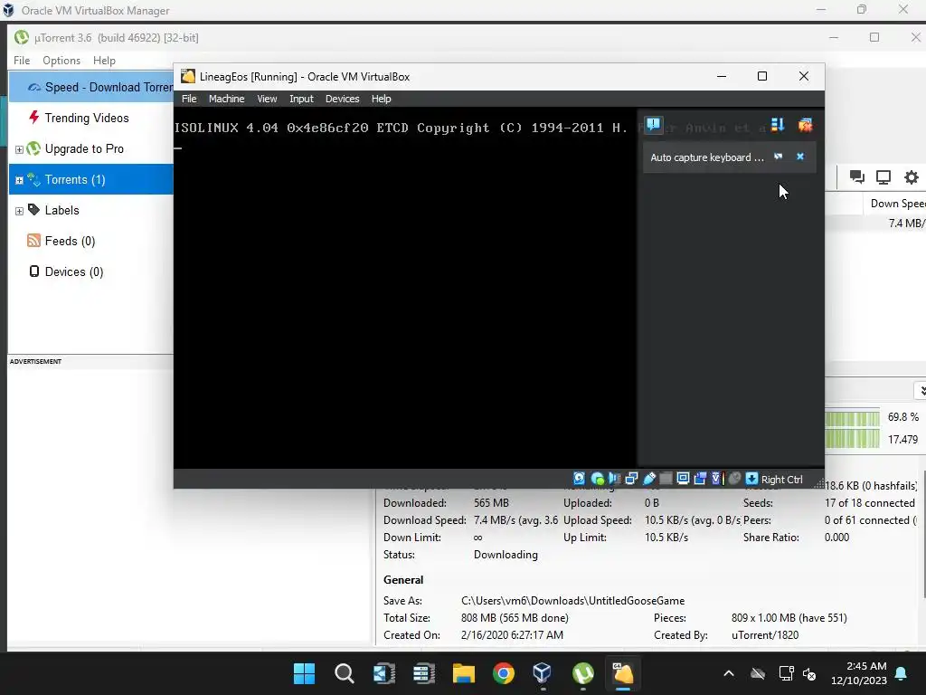
Task: Click the General section heading
Action: tap(403, 580)
